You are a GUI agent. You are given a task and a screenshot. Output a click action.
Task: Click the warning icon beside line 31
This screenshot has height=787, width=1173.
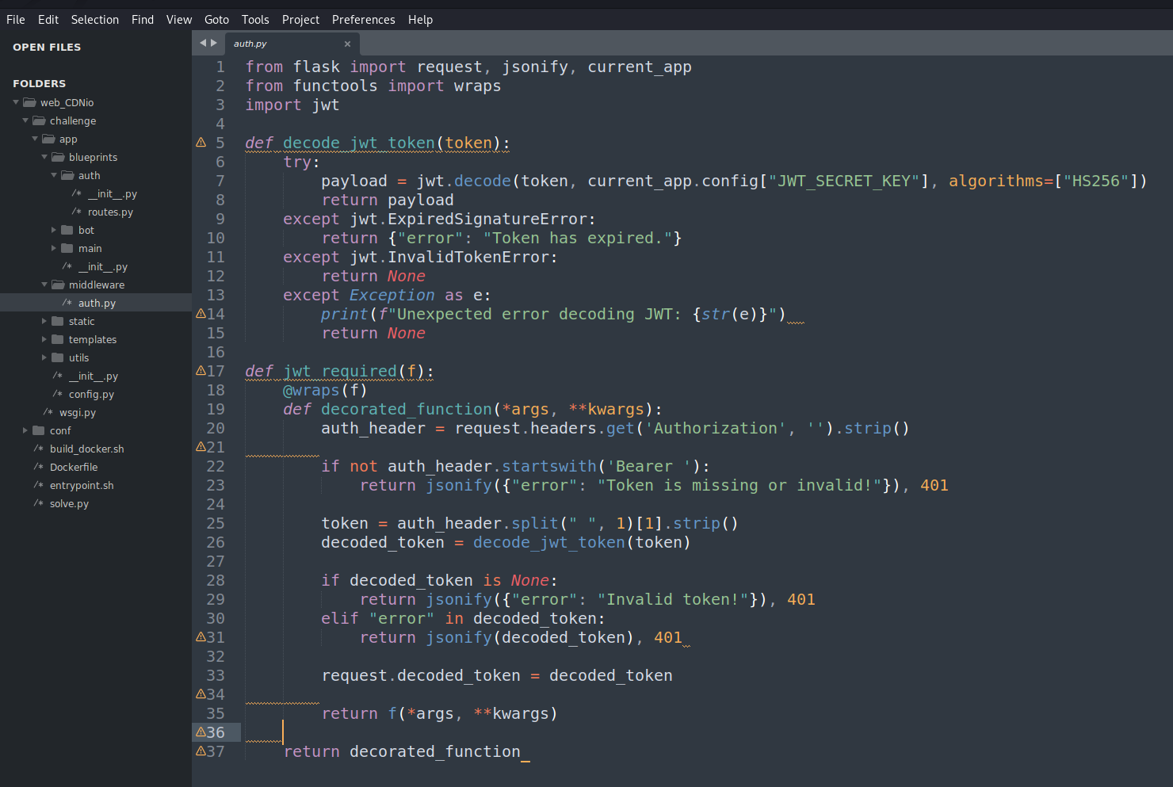click(201, 637)
